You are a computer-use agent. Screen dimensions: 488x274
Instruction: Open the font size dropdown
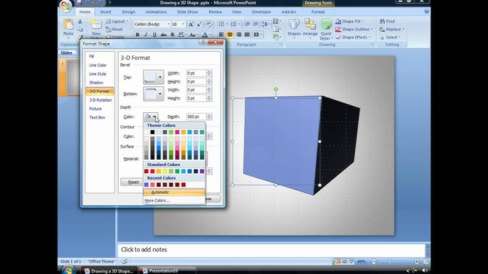point(183,24)
